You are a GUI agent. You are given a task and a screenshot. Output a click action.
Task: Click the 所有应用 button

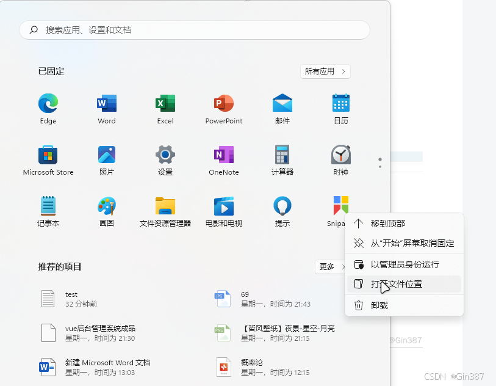325,71
